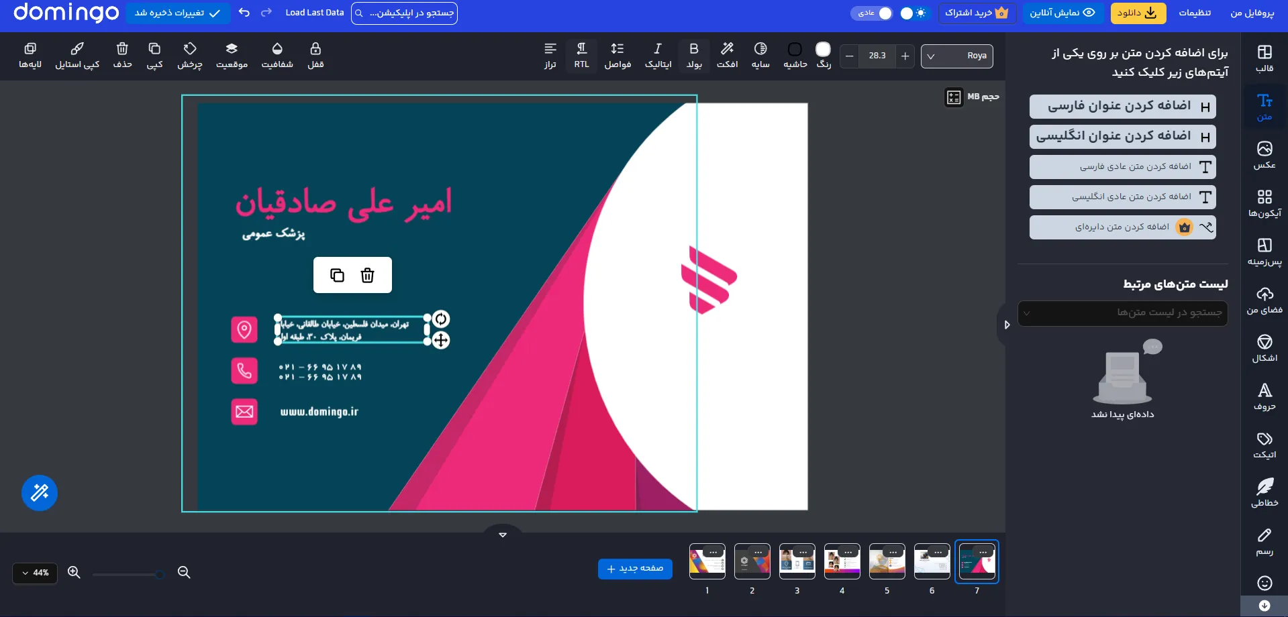
Task: Click the floating trash icon above text
Action: click(367, 275)
